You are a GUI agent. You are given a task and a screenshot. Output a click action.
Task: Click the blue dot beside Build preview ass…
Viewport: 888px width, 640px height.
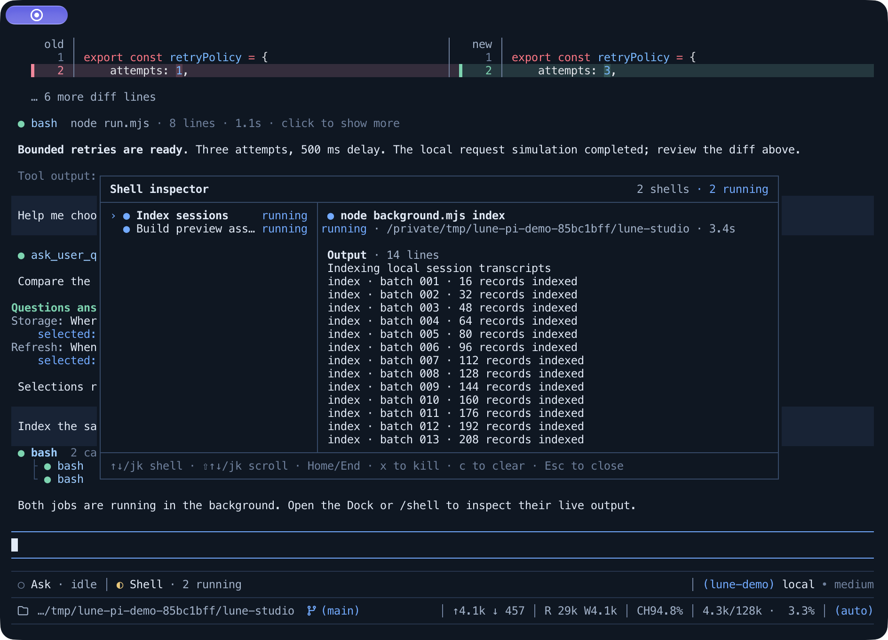pyautogui.click(x=127, y=229)
